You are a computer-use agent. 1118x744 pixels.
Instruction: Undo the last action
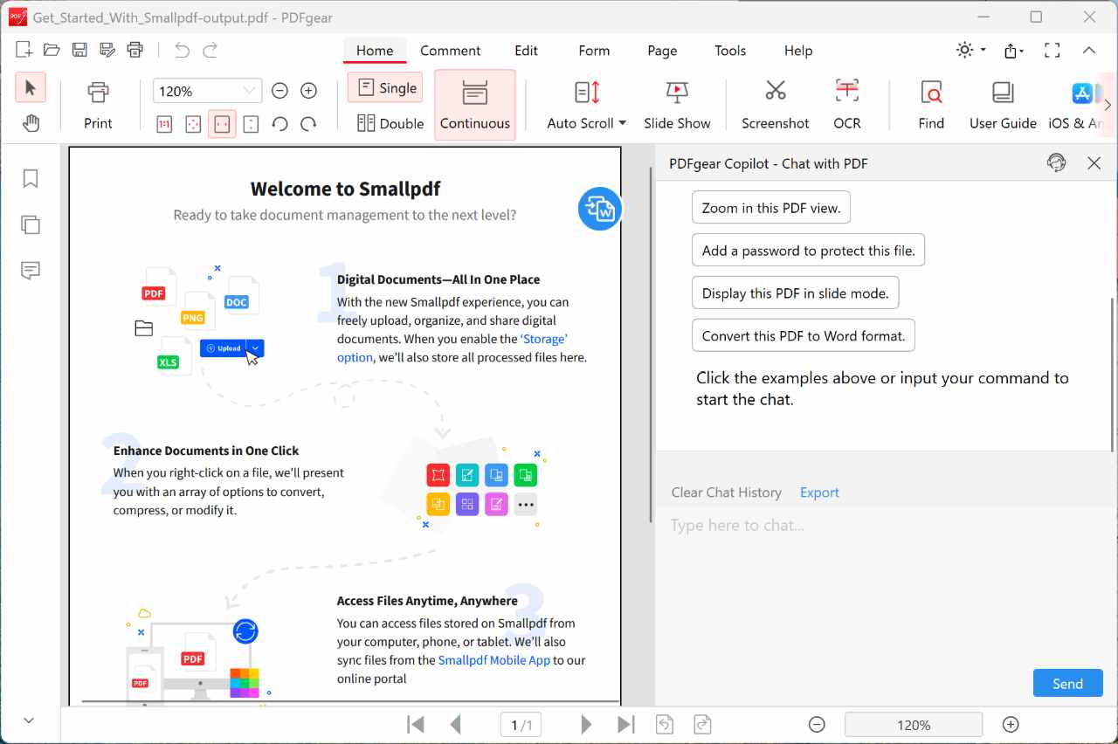pos(182,50)
